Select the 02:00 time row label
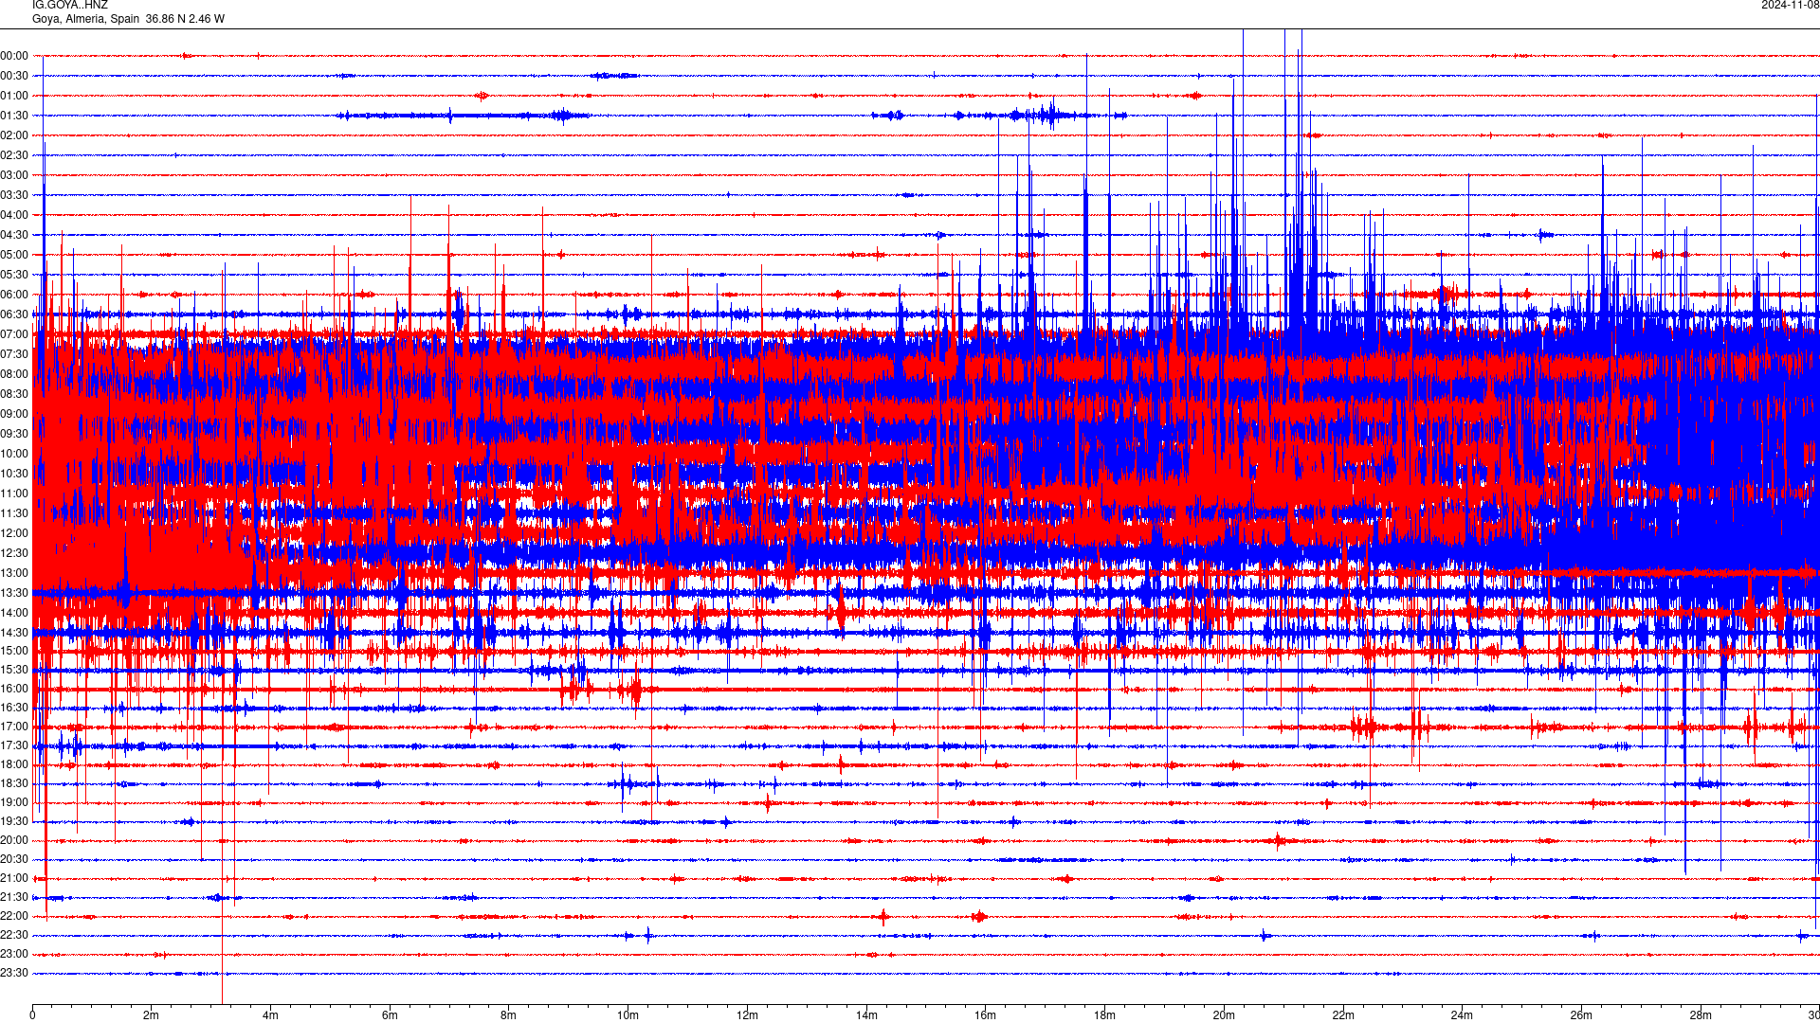Viewport: 1820px width, 1023px height. pyautogui.click(x=14, y=135)
